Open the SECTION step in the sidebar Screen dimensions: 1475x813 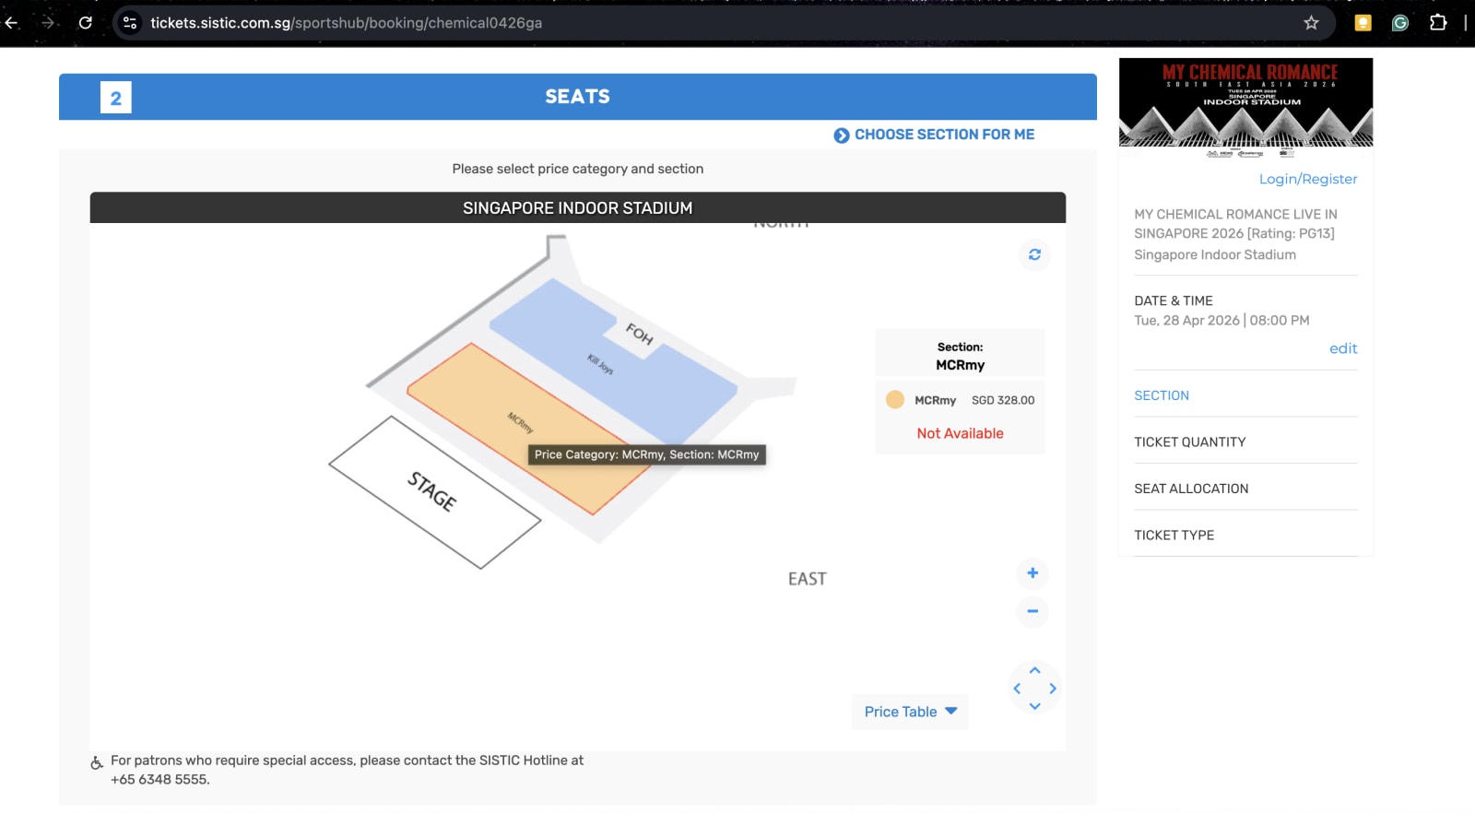(1162, 395)
